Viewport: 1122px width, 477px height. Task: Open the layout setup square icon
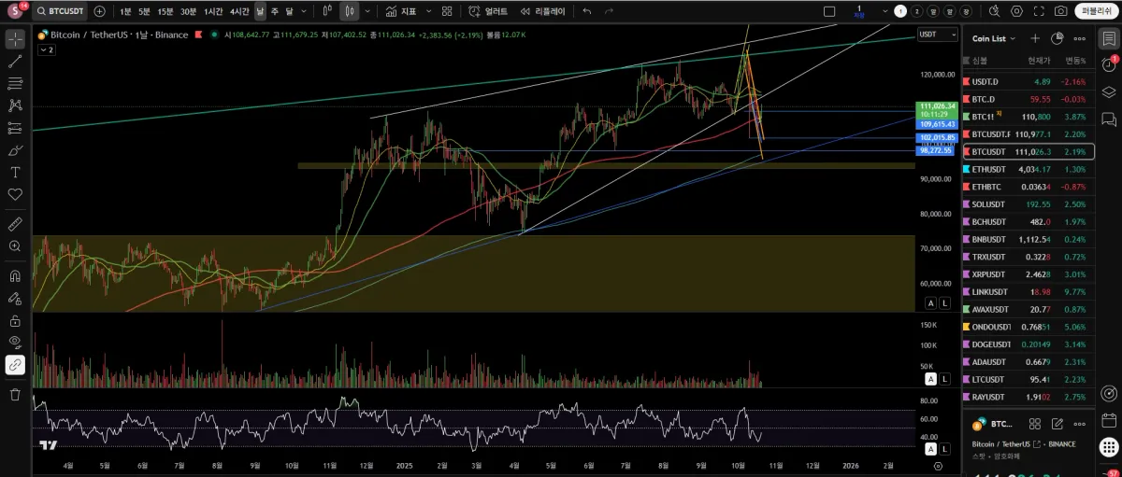tap(829, 11)
